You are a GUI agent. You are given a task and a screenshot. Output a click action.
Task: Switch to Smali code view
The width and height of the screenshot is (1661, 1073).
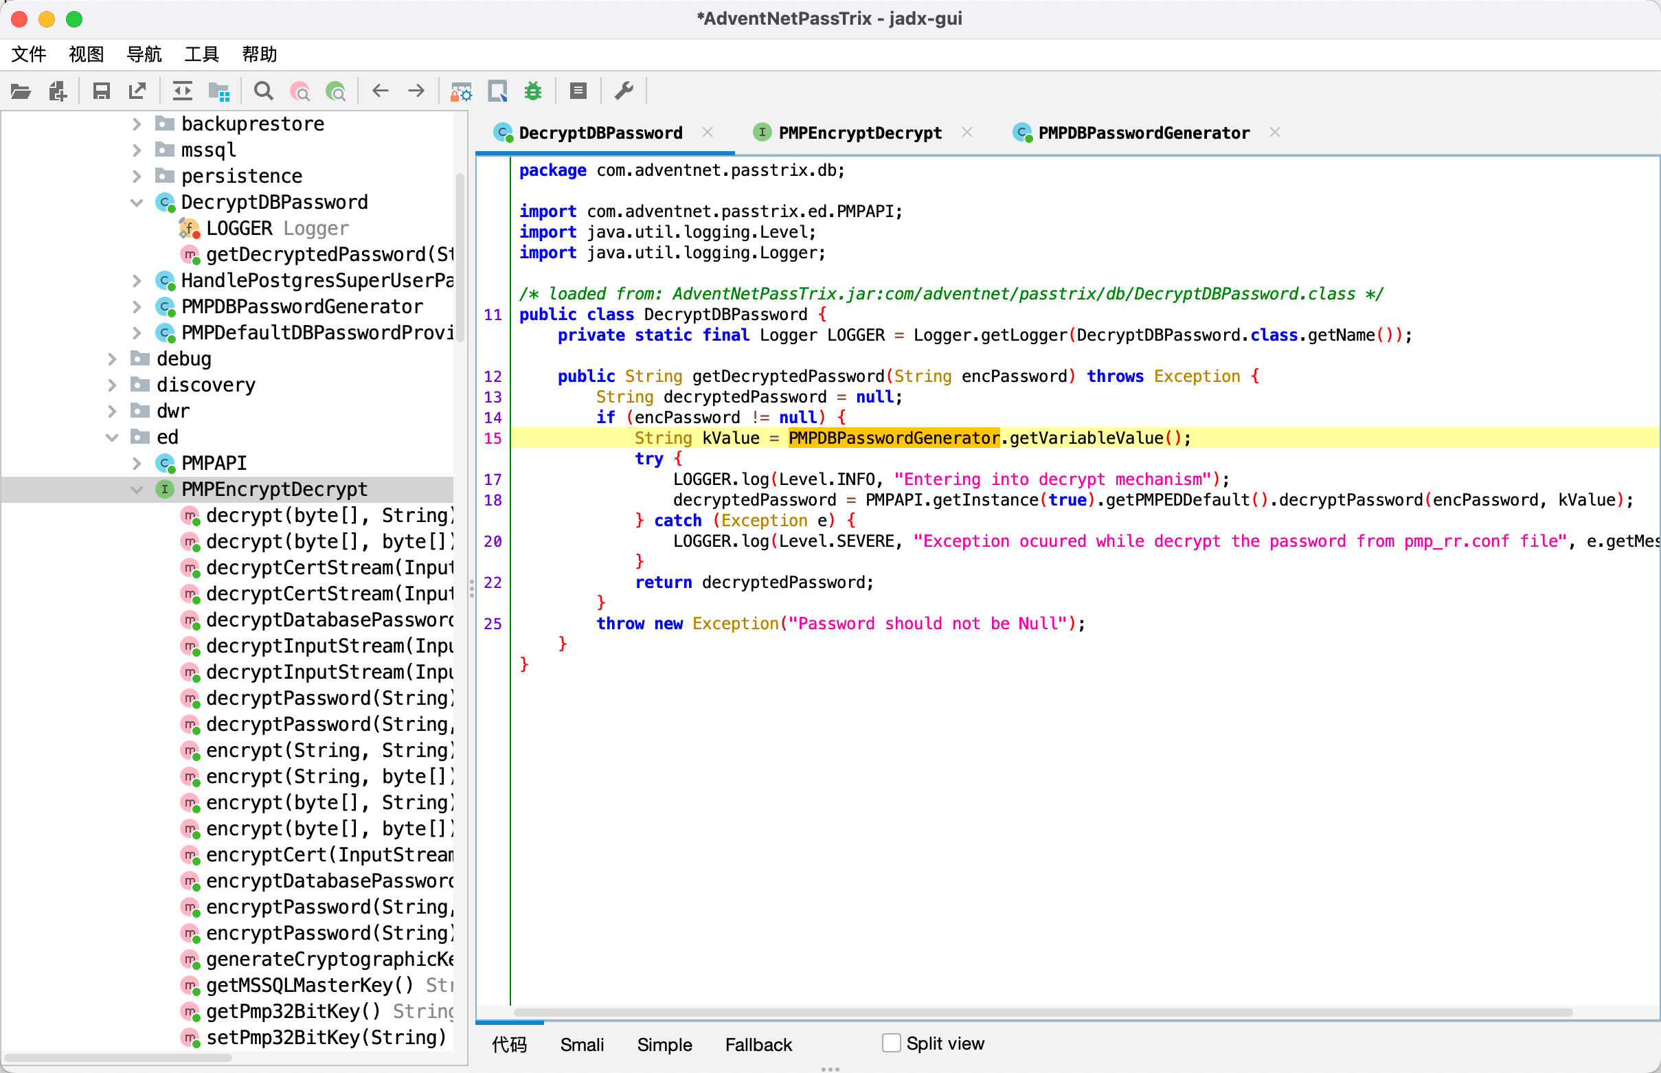pyautogui.click(x=582, y=1044)
